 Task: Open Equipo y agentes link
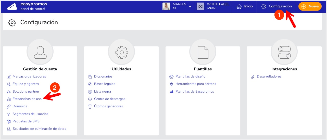tap(26, 84)
